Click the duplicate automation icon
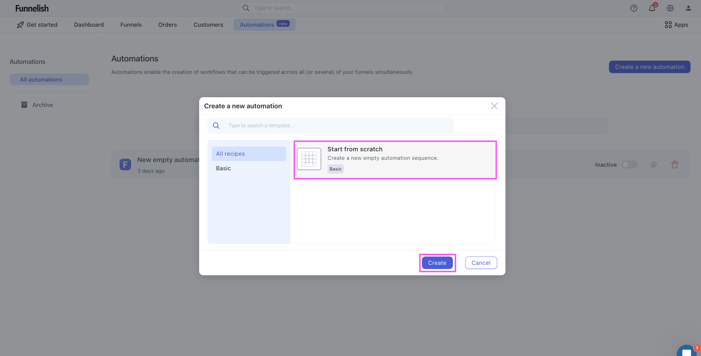701x356 pixels. tap(654, 165)
